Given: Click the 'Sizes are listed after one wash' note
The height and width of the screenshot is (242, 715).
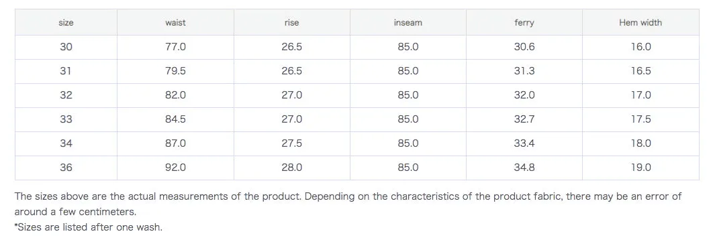Looking at the screenshot, I should [89, 227].
